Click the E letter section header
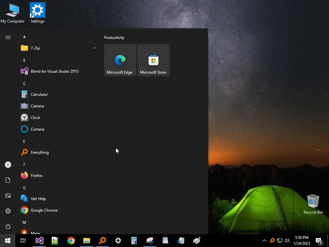329x247 pixels. (x=24, y=142)
